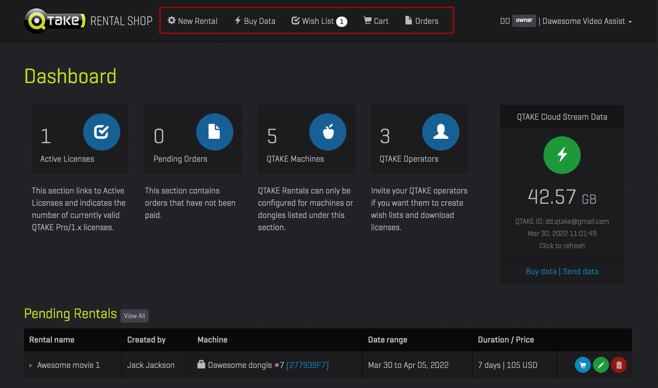
Task: Open the QTAKE Machines card
Action: coord(306,139)
